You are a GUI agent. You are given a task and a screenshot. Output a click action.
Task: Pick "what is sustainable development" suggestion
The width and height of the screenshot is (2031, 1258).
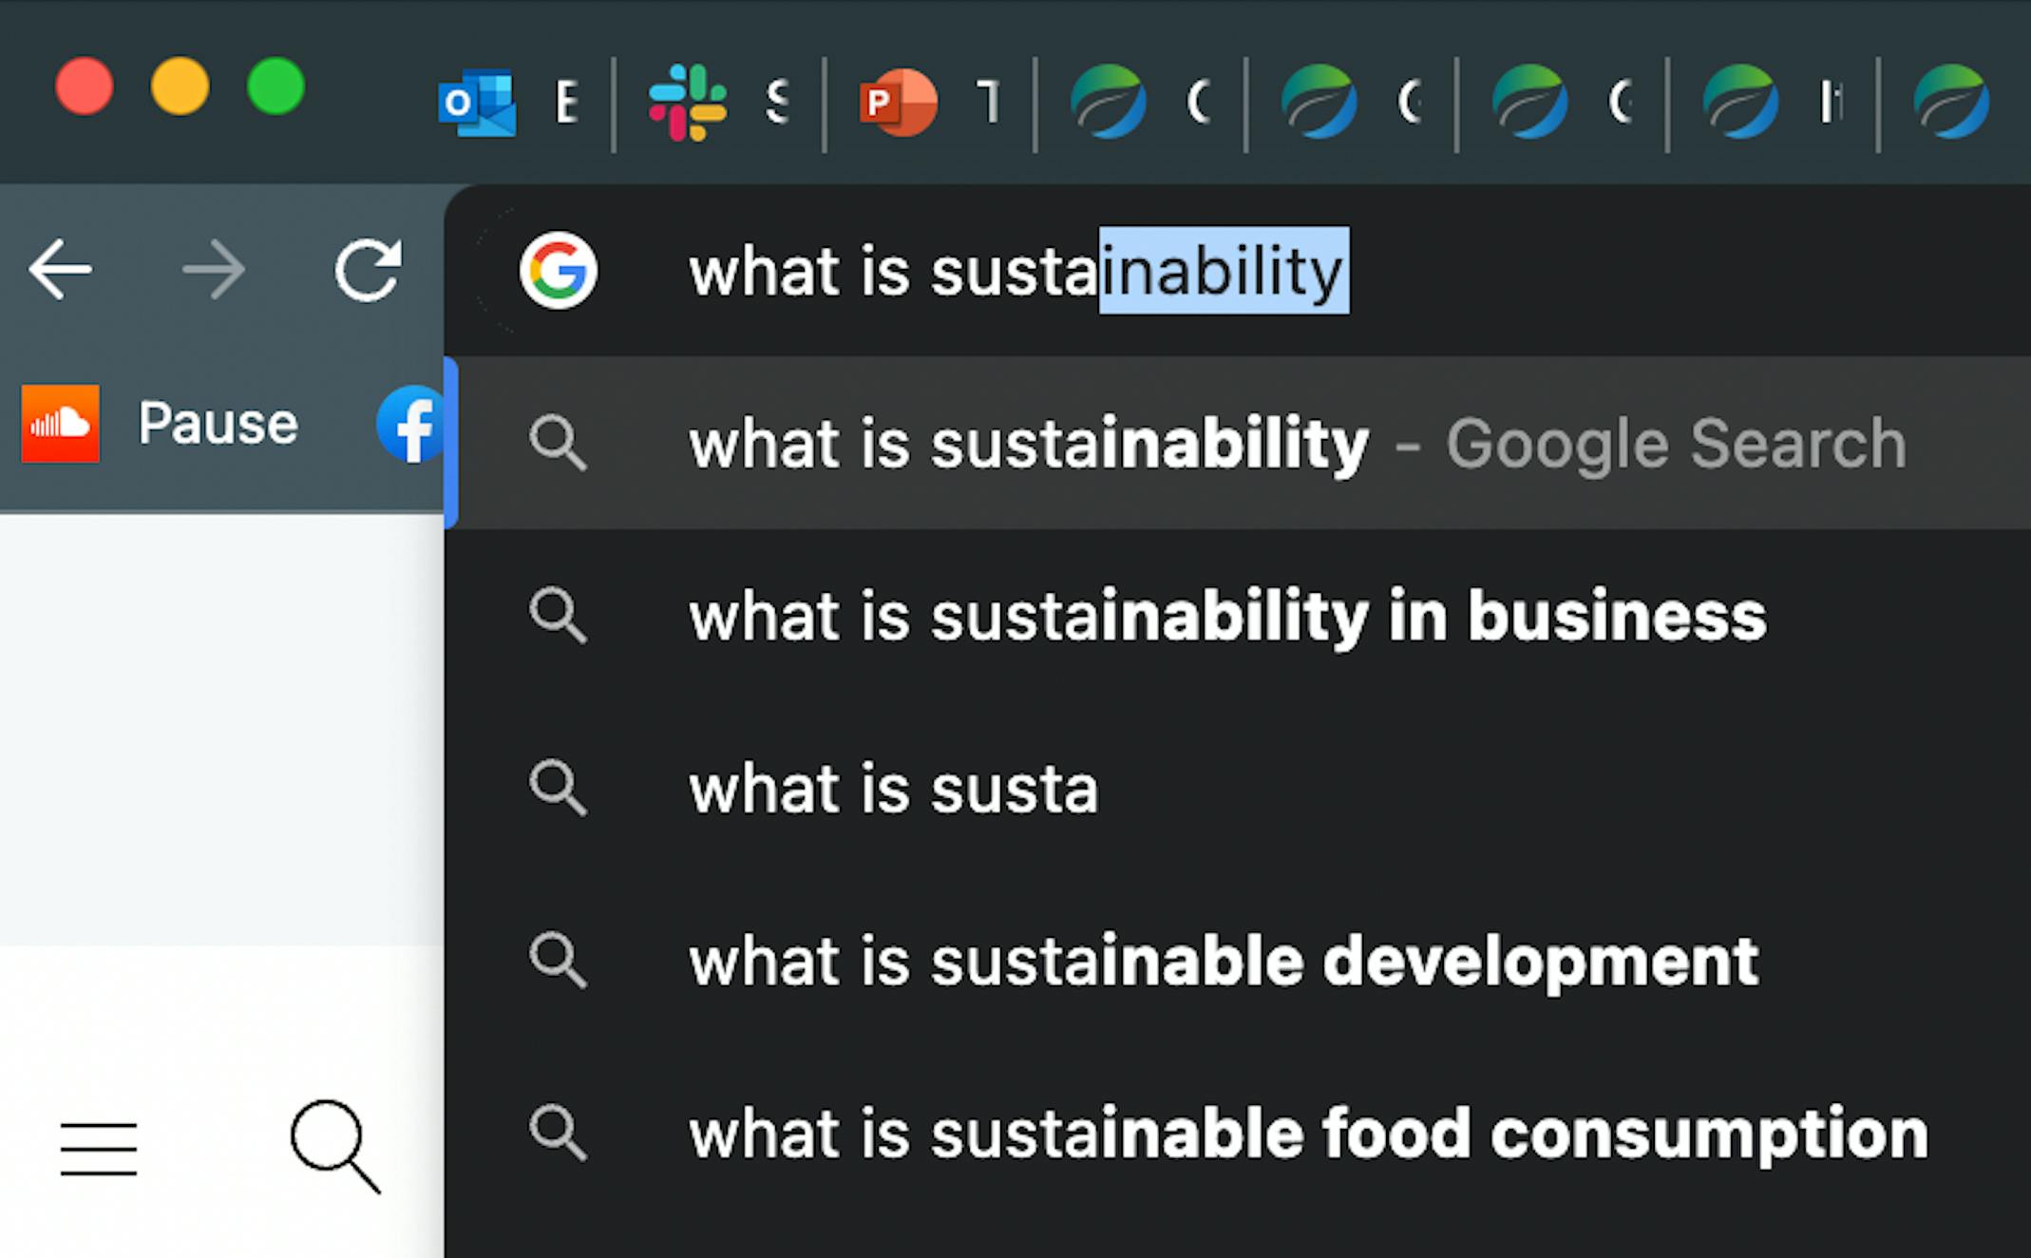tap(1224, 962)
